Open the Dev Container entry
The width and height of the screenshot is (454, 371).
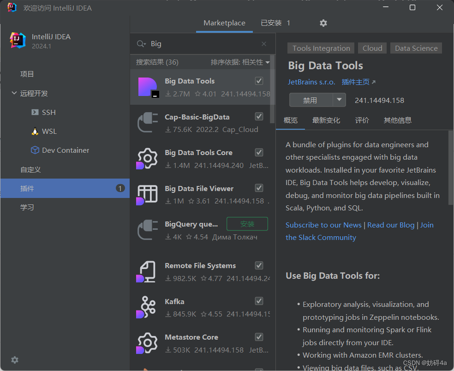click(60, 150)
